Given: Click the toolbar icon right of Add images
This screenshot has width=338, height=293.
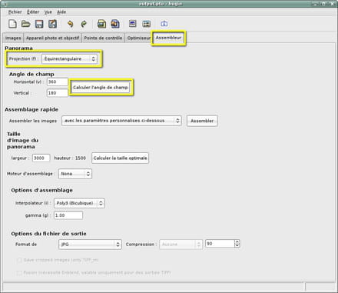Looking at the screenshot, I should click(115, 24).
